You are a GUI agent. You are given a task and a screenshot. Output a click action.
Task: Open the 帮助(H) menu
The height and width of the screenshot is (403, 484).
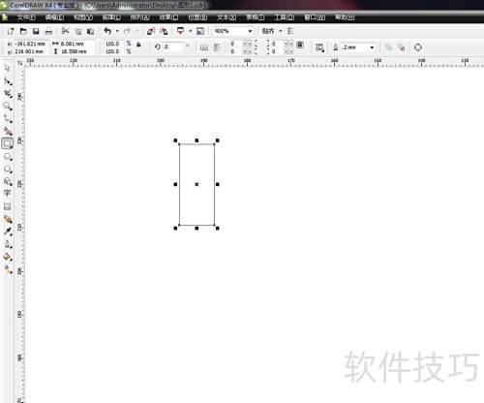click(345, 17)
